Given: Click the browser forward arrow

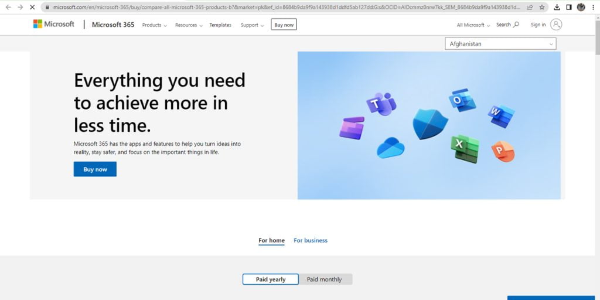Looking at the screenshot, I should tap(21, 7).
